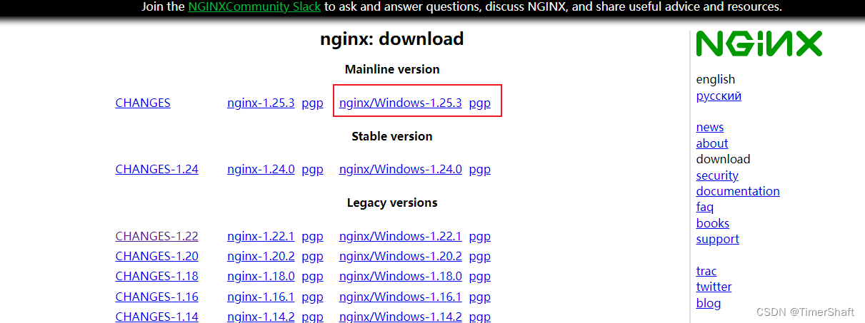Download nginx-1.22.1 legacy source
The height and width of the screenshot is (323, 865).
pos(261,236)
